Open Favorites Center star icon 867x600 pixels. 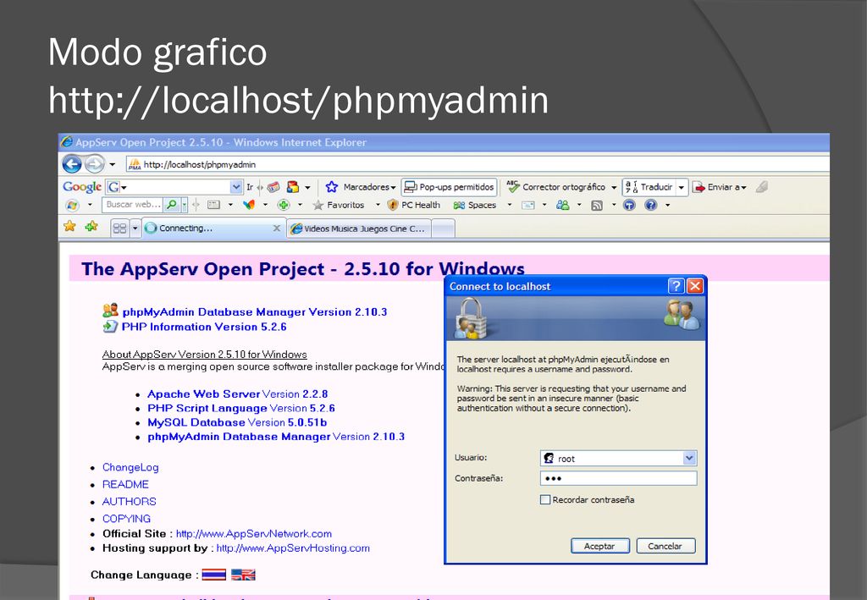click(x=69, y=226)
